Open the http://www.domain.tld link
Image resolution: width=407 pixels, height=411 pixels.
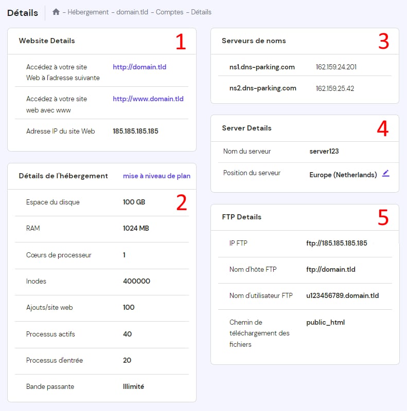point(148,99)
